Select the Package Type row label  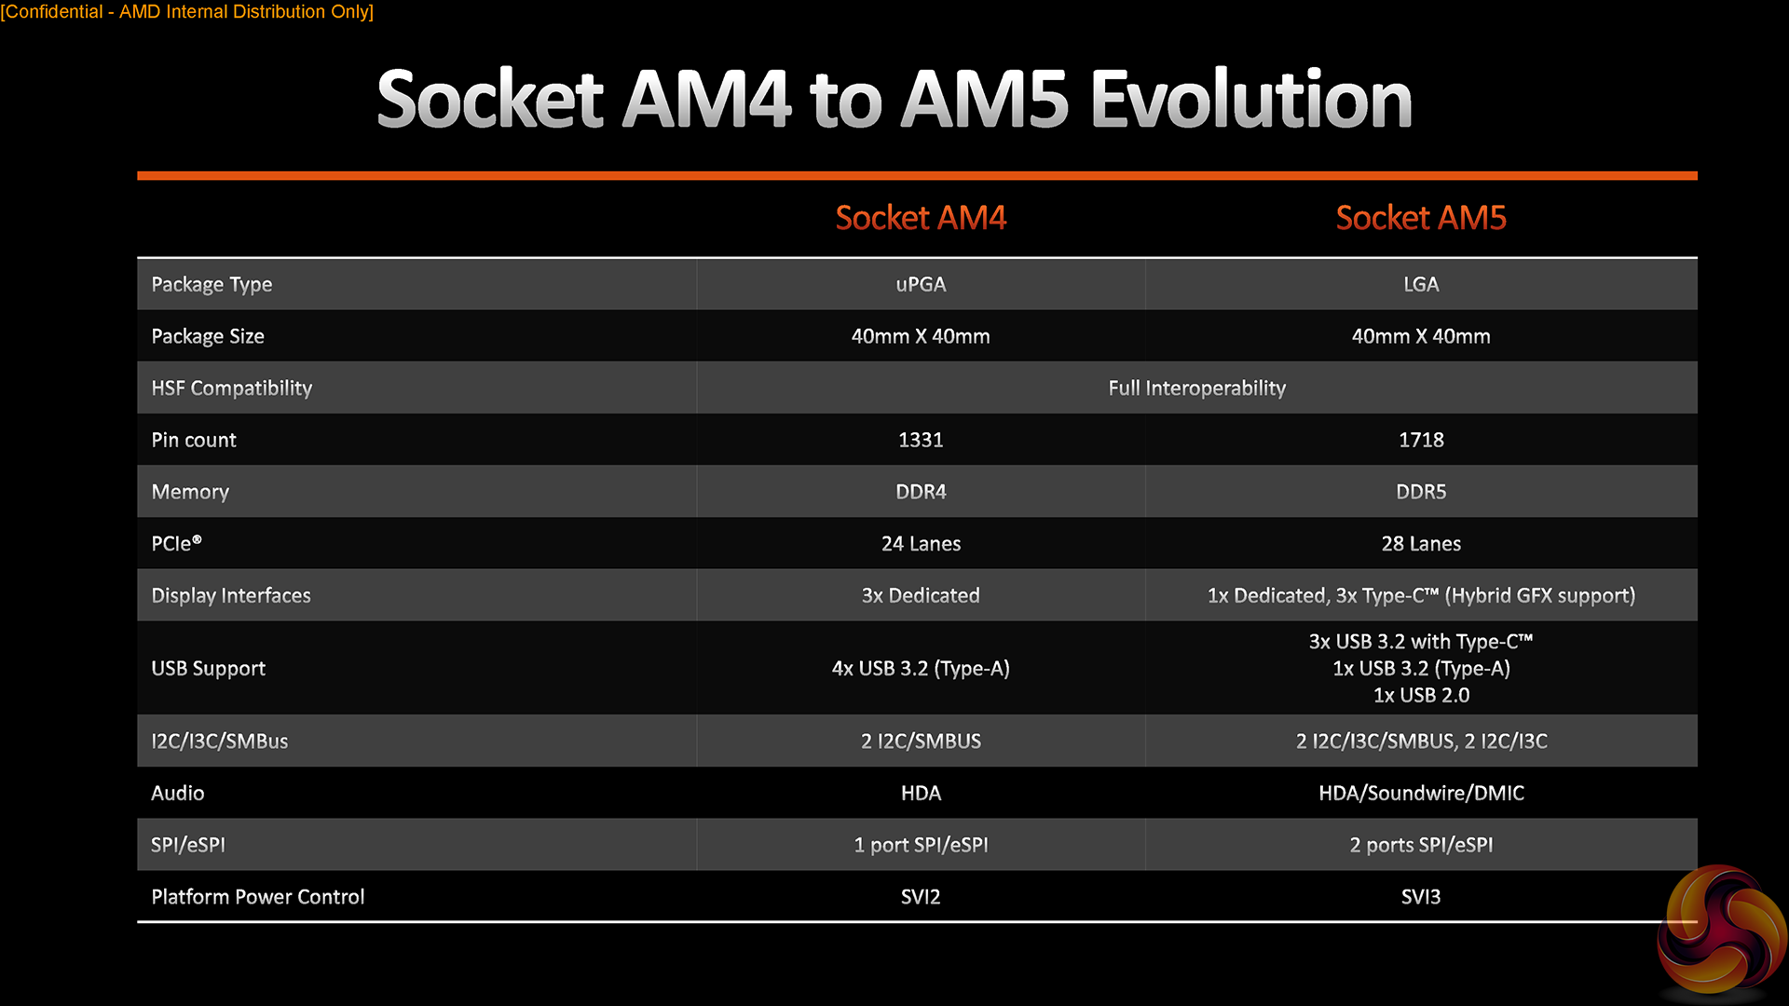point(212,284)
